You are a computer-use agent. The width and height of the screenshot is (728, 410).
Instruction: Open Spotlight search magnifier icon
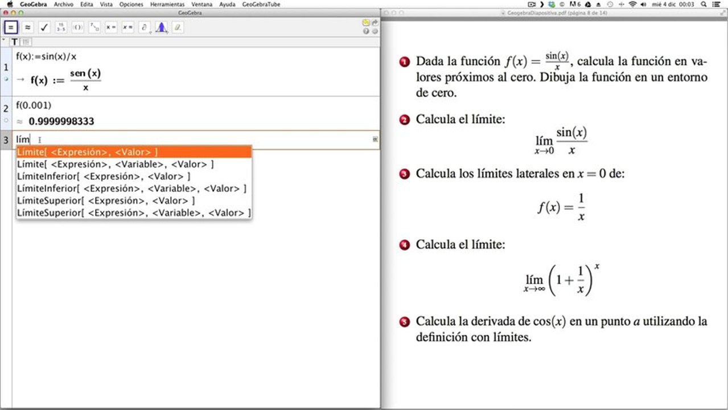click(x=704, y=4)
